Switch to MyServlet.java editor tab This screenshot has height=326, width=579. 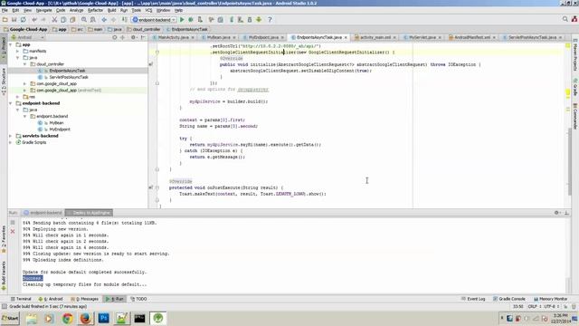coord(422,37)
